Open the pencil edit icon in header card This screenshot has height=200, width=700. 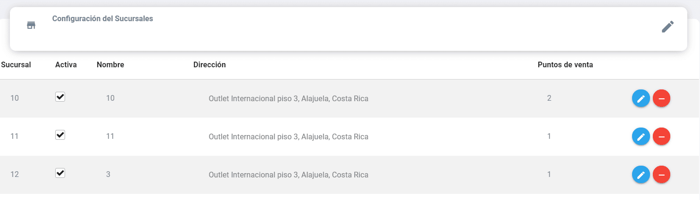pos(667,27)
